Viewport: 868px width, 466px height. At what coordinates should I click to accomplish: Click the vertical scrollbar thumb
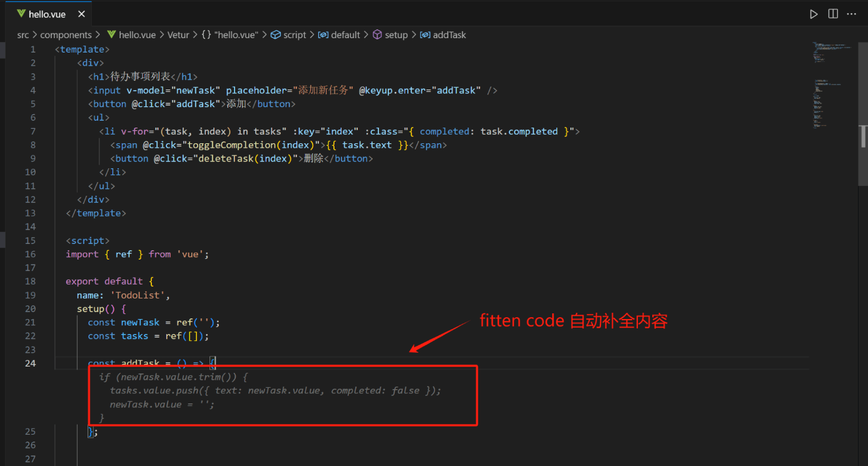coord(863,136)
